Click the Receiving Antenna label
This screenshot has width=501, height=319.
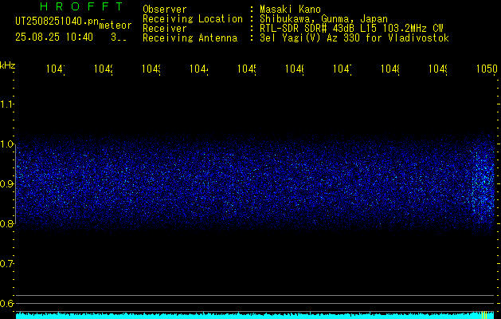click(190, 38)
